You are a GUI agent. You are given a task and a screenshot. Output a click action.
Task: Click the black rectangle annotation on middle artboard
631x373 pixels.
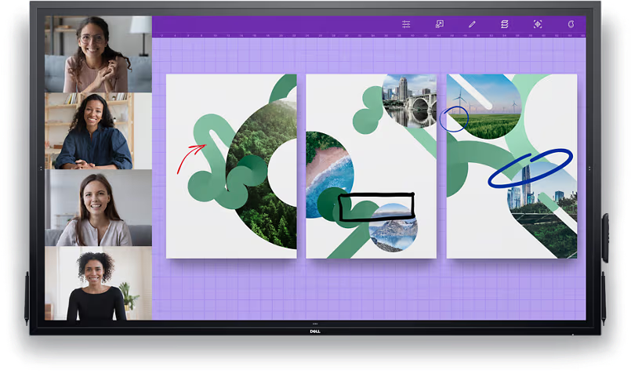click(376, 207)
